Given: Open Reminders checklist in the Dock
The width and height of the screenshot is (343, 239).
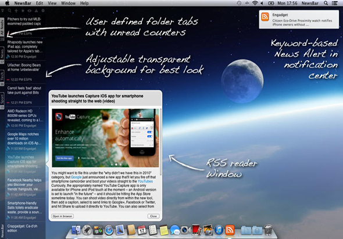Looking at the screenshot, I should click(x=153, y=230).
